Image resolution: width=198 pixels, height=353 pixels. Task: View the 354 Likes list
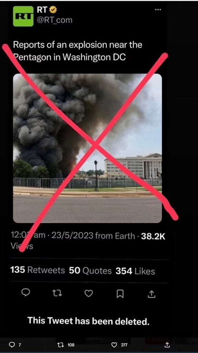coord(135,271)
